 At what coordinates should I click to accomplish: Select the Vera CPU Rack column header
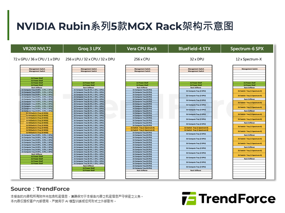(142, 49)
